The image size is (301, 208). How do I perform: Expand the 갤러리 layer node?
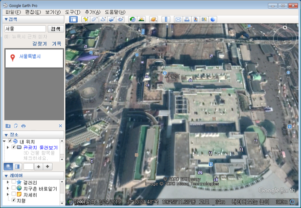pyautogui.click(x=8, y=182)
